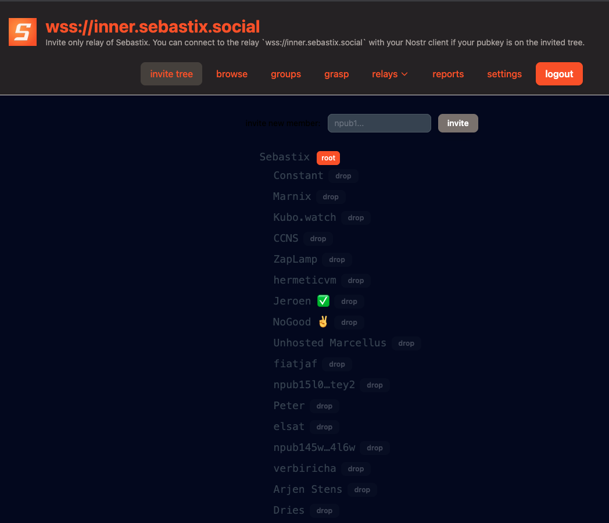Open the invite tree tab

(x=171, y=74)
